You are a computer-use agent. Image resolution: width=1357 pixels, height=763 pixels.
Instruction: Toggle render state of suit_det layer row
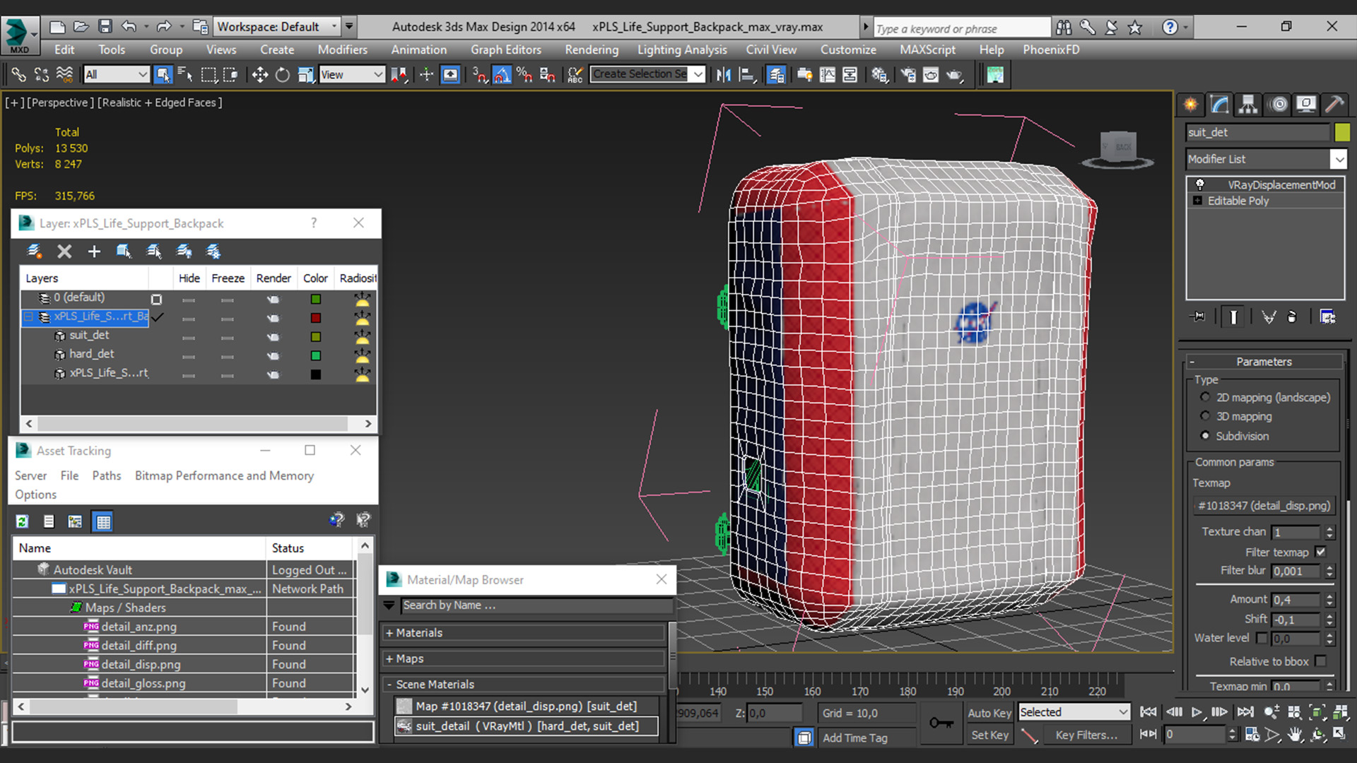pos(273,337)
